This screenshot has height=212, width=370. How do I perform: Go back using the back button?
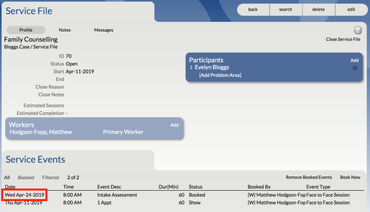(253, 9)
